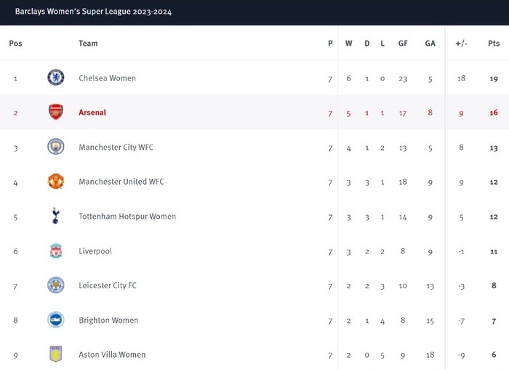The height and width of the screenshot is (370, 509).
Task: Click the Arsenal club crest
Action: coord(56,112)
